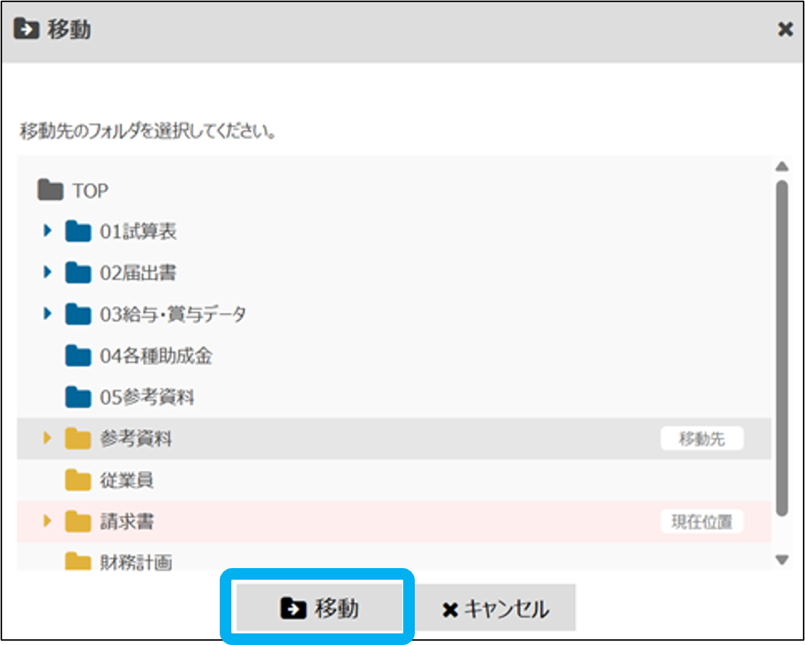Click the yellow 従業員 folder icon

(78, 480)
